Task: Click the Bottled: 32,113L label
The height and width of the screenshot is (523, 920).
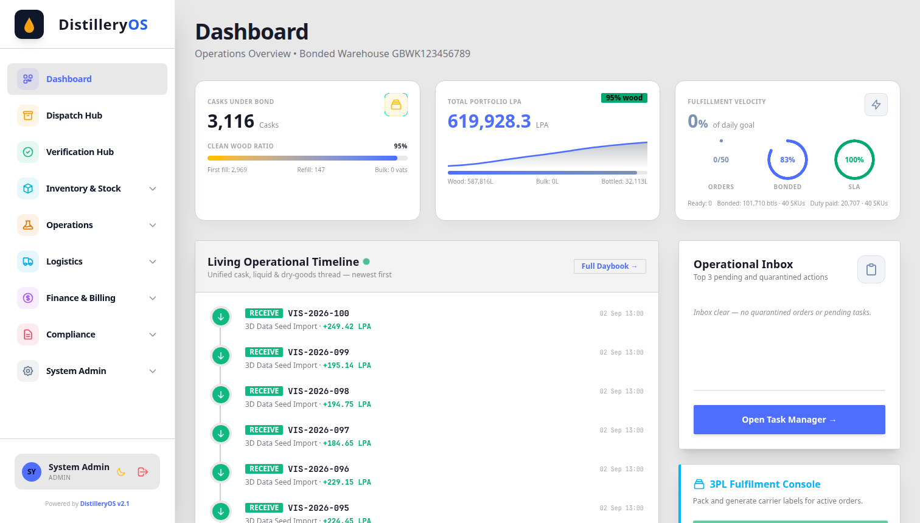Action: pyautogui.click(x=624, y=181)
